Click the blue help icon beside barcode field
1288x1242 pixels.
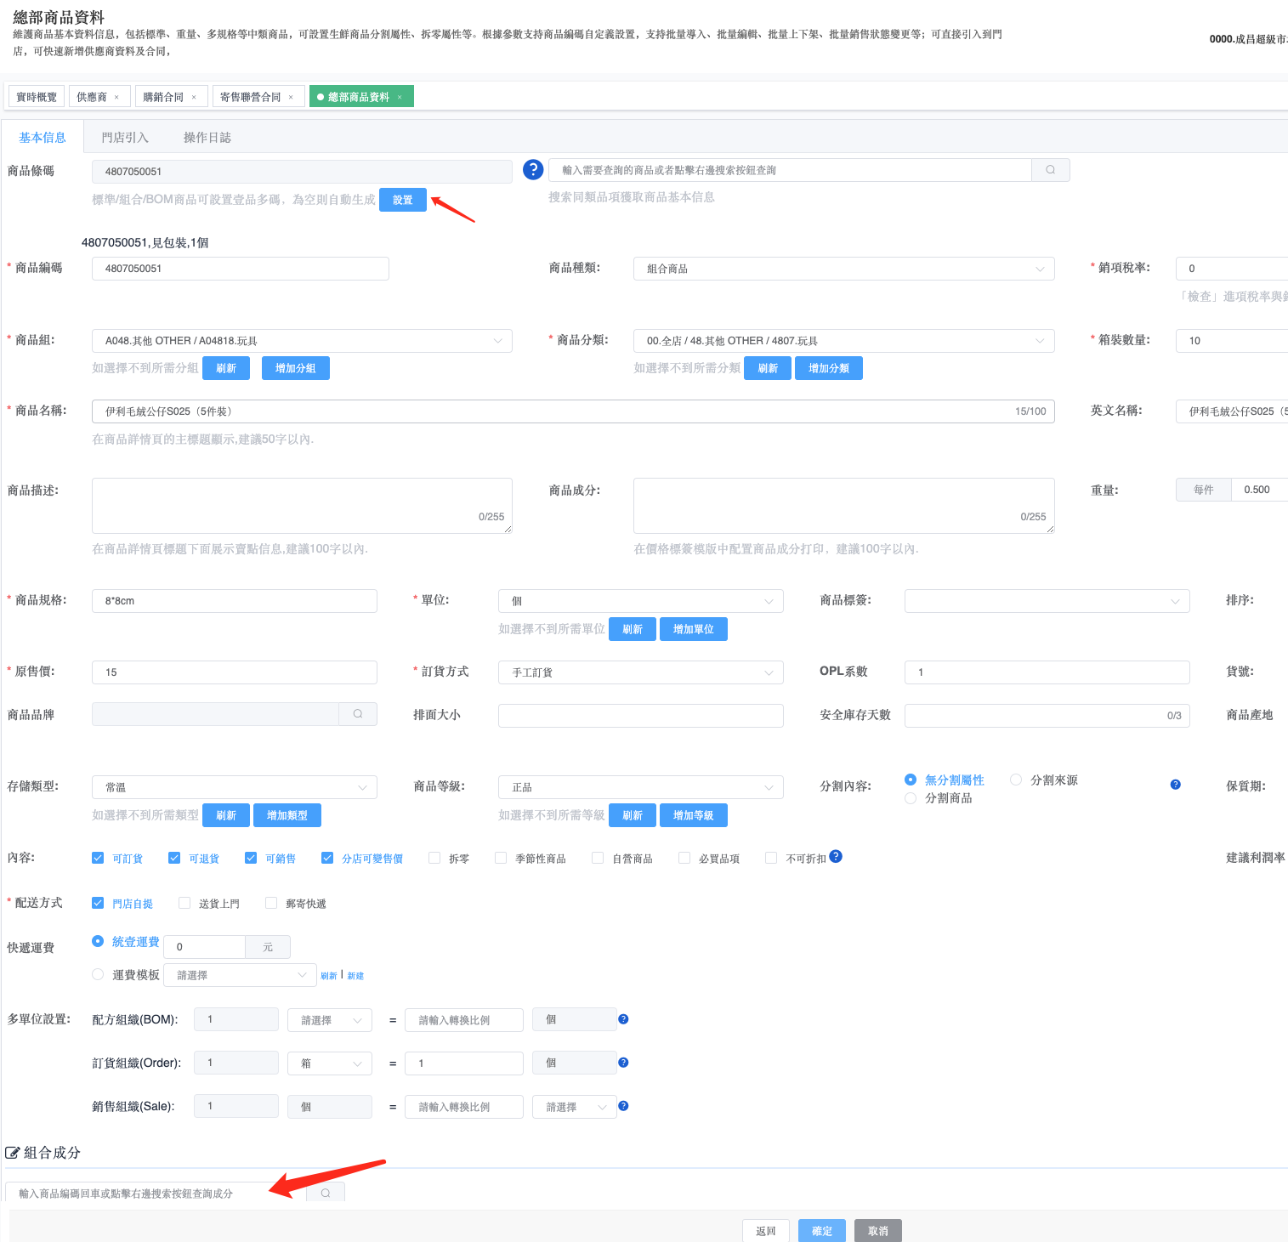533,170
